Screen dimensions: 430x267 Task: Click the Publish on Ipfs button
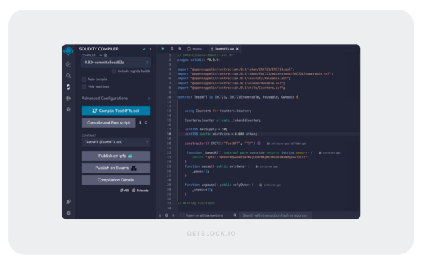(x=115, y=156)
